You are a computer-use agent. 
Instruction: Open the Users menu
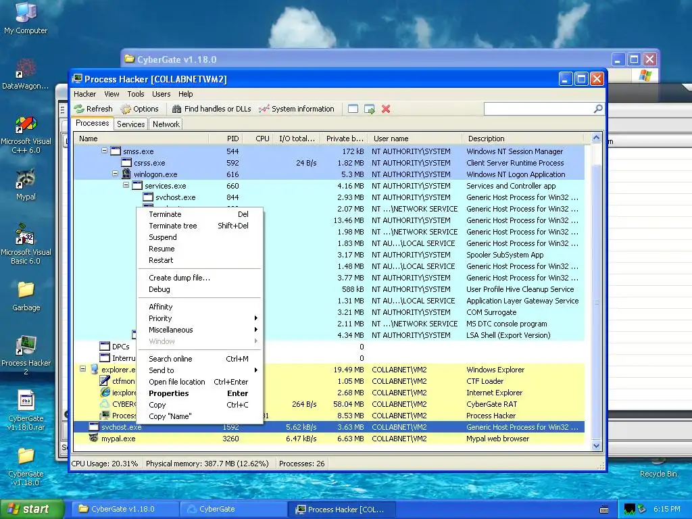[x=161, y=94]
